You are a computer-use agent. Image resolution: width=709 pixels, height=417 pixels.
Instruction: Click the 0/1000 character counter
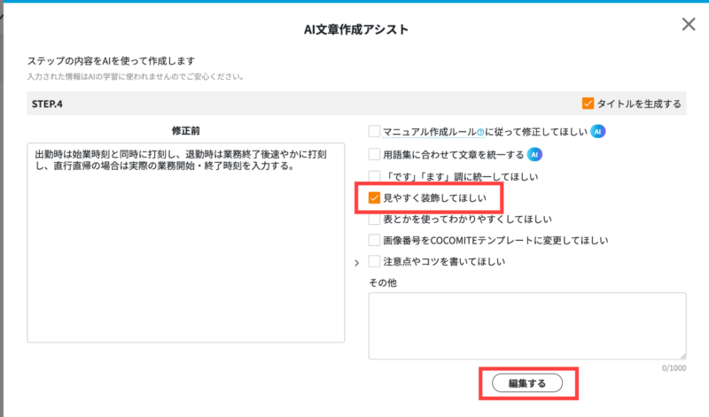[x=674, y=368]
